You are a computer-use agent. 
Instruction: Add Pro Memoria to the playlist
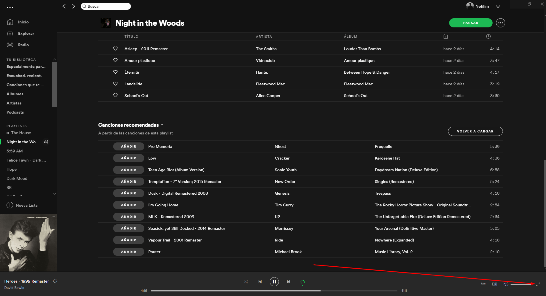point(129,146)
